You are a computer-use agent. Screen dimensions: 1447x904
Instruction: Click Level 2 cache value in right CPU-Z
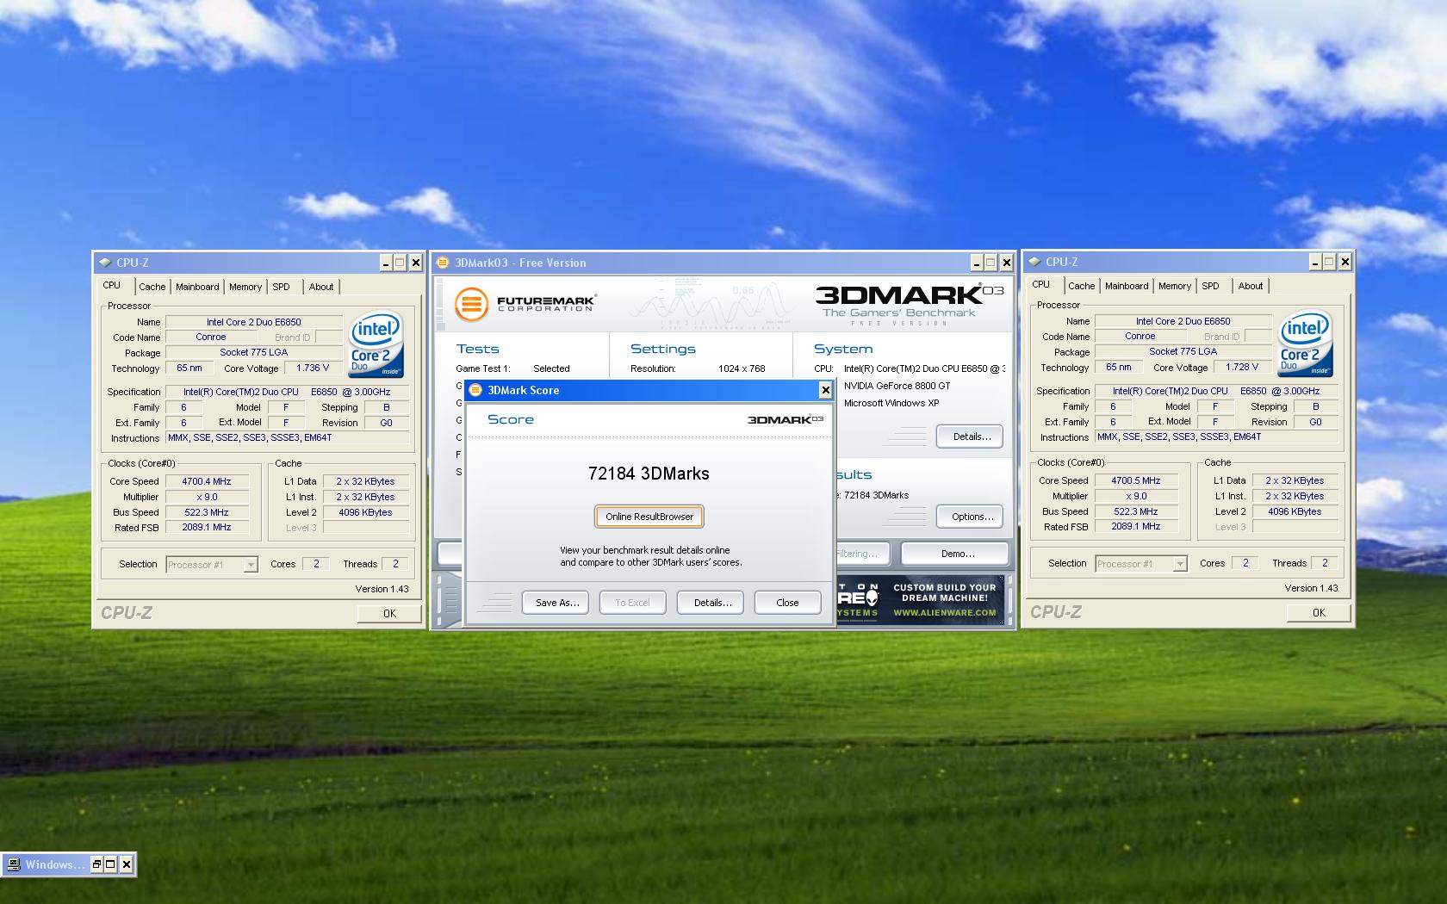1295,511
